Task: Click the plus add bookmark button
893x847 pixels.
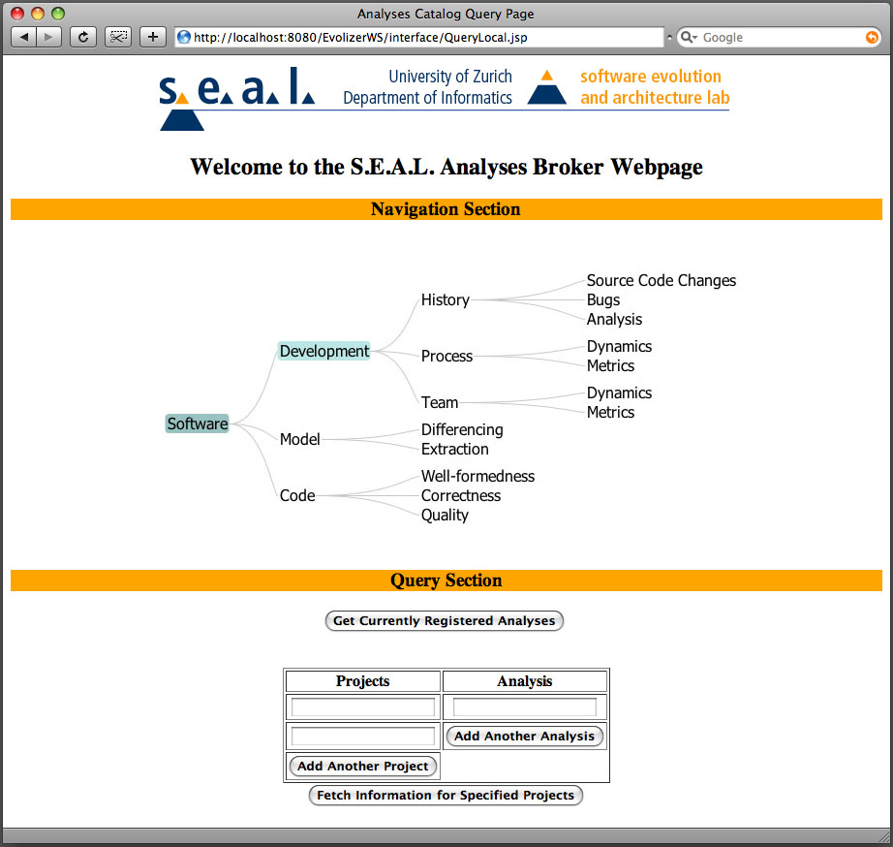Action: point(153,37)
